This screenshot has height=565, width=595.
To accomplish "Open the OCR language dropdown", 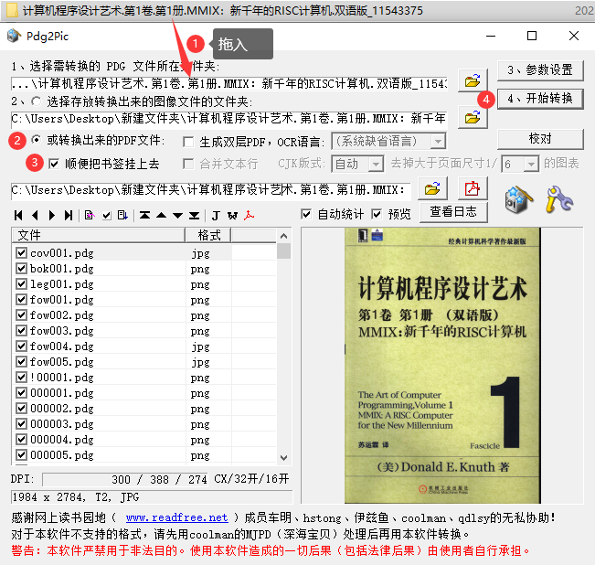I will (438, 142).
